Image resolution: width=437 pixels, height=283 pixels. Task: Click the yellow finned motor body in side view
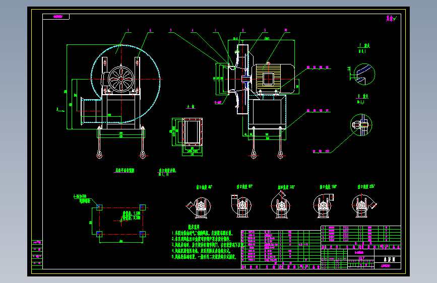point(268,77)
